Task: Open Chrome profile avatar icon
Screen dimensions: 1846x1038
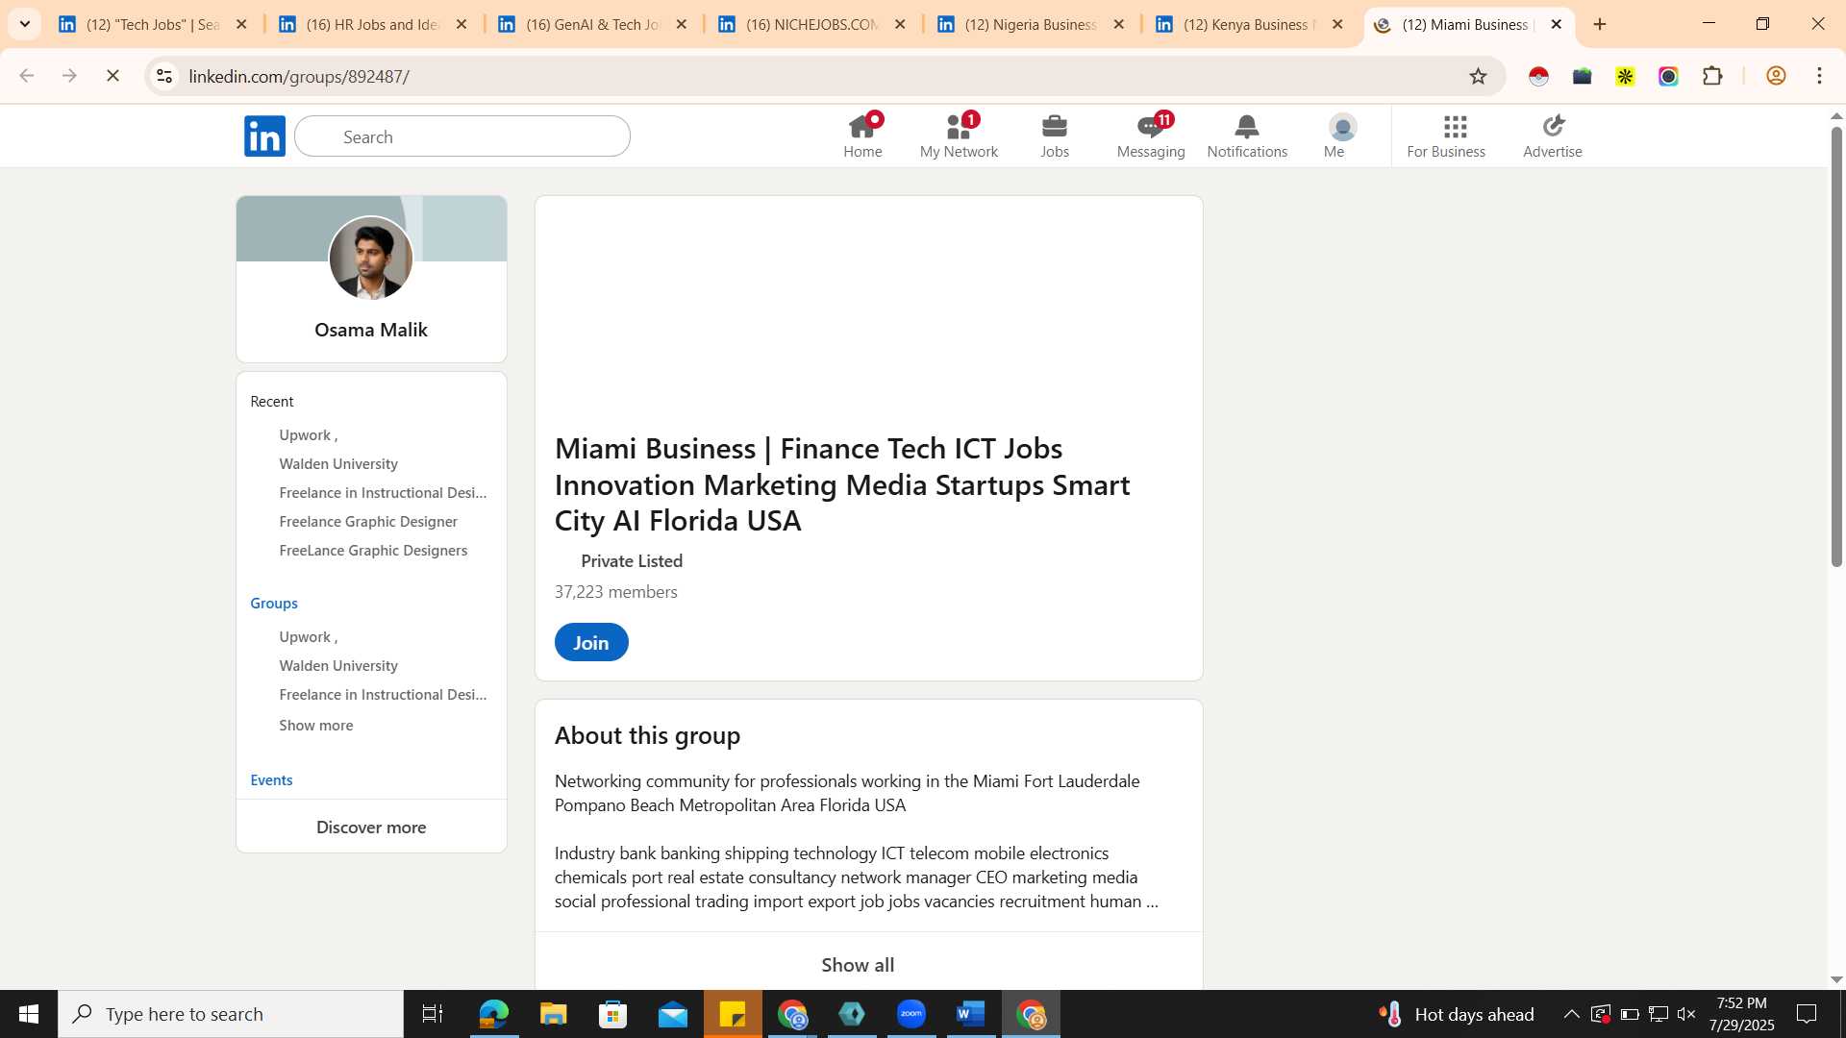Action: pyautogui.click(x=1776, y=76)
